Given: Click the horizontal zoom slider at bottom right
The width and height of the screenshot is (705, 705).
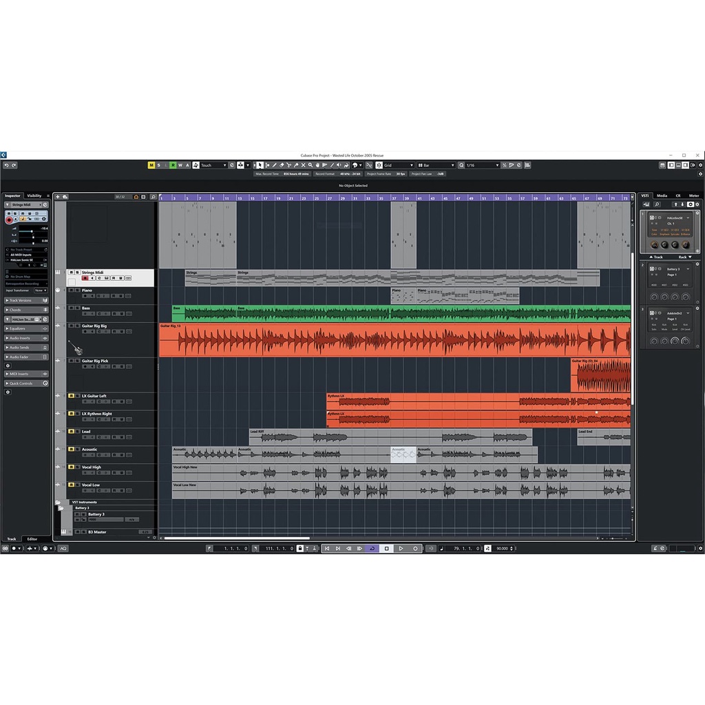Looking at the screenshot, I should [x=612, y=538].
